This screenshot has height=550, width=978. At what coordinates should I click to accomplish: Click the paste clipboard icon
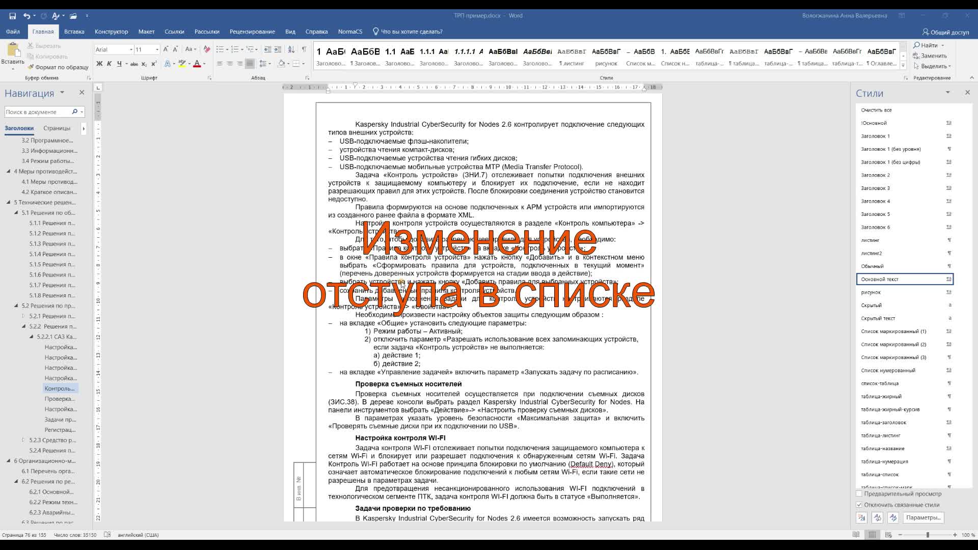pos(13,50)
